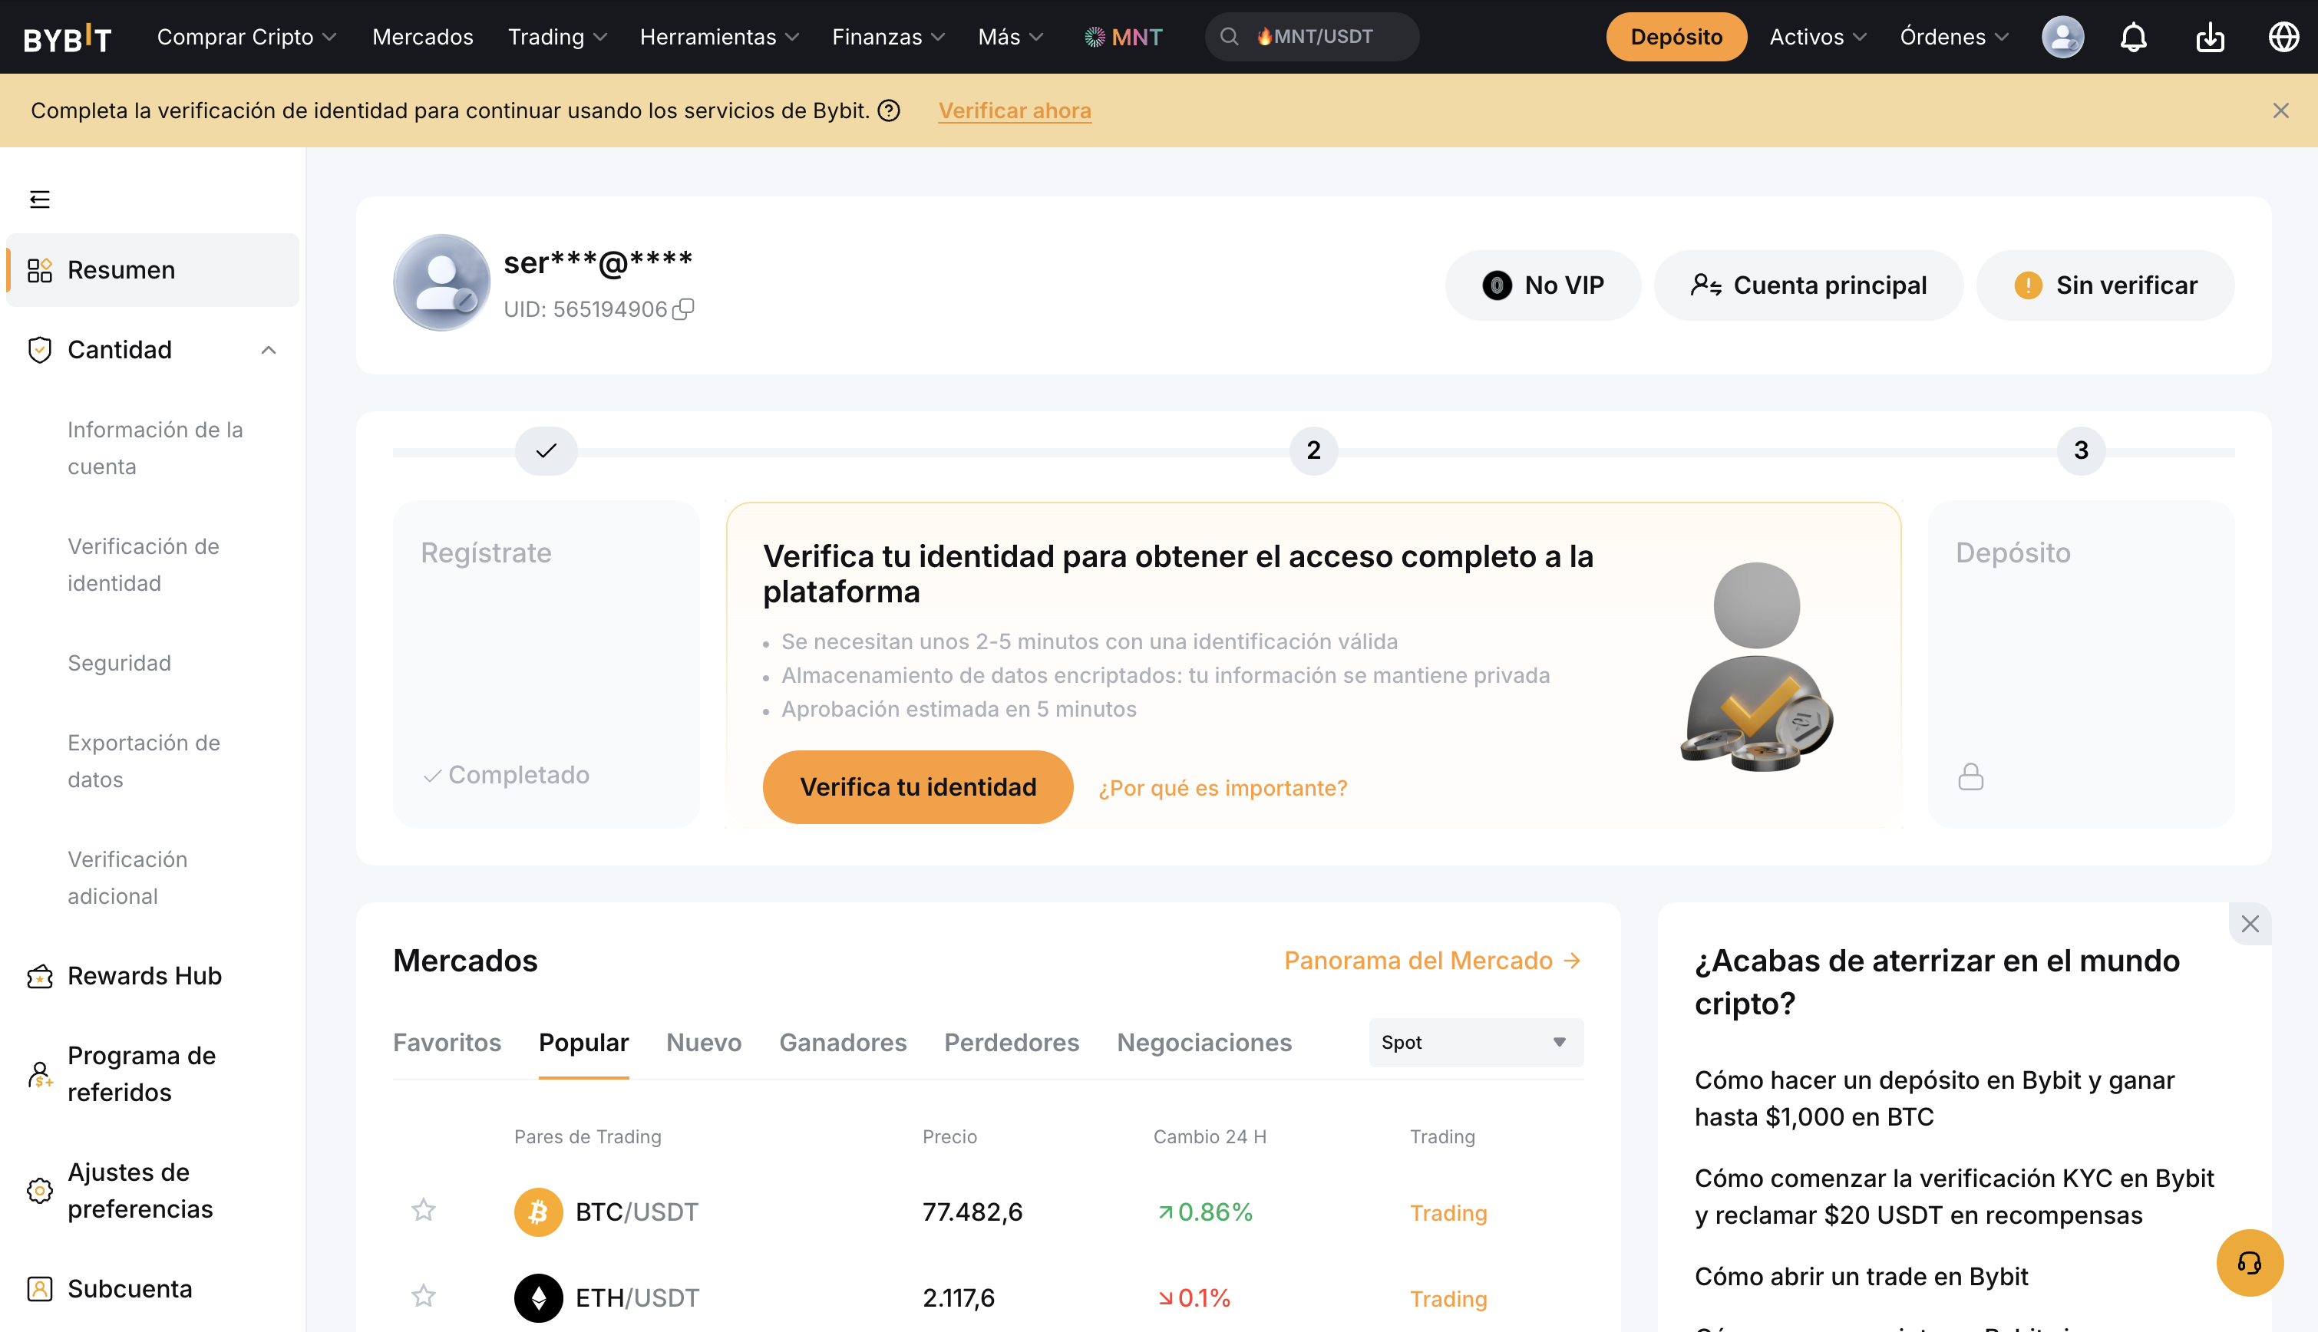The width and height of the screenshot is (2318, 1332).
Task: Click the Cuenta principal button
Action: (x=1808, y=285)
